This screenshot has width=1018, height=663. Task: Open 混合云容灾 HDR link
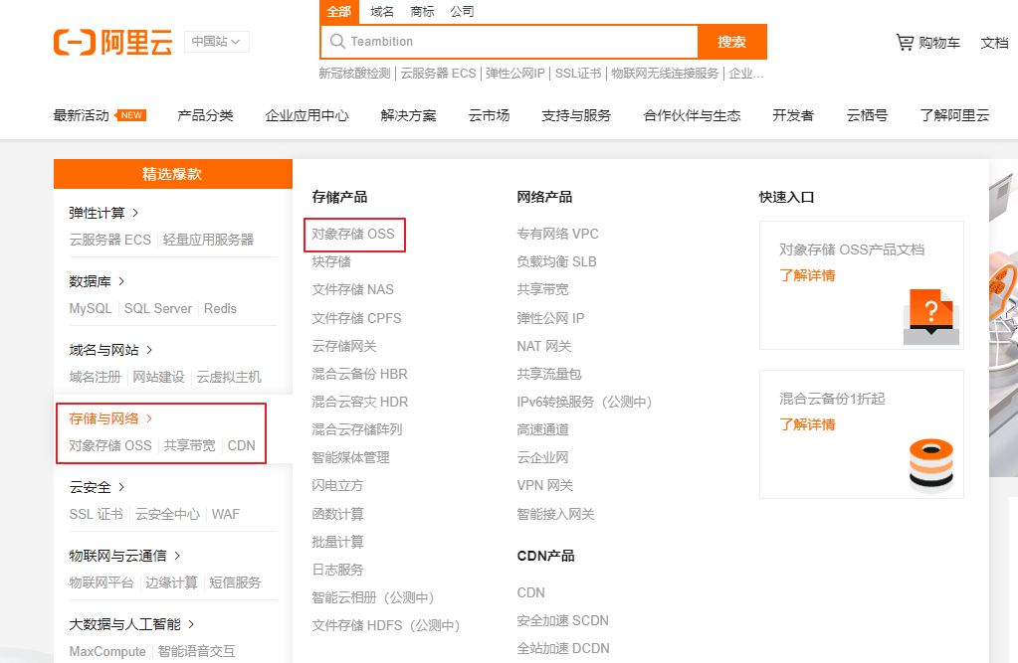[359, 402]
